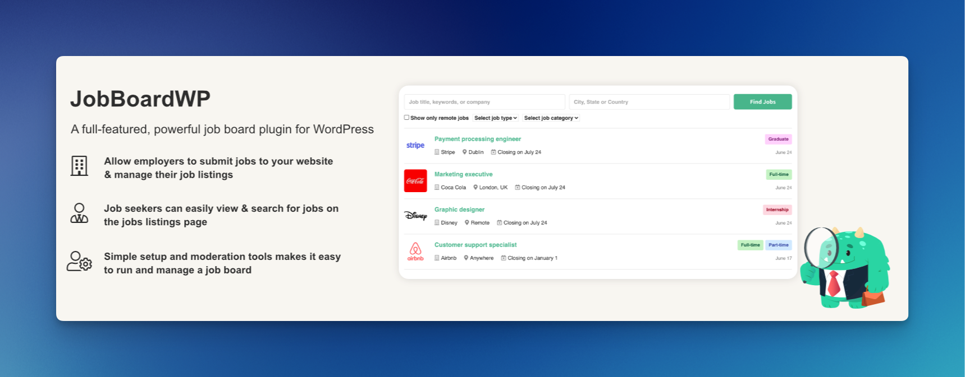Click calendar icon in the Coca Cola row
The height and width of the screenshot is (377, 965).
518,187
